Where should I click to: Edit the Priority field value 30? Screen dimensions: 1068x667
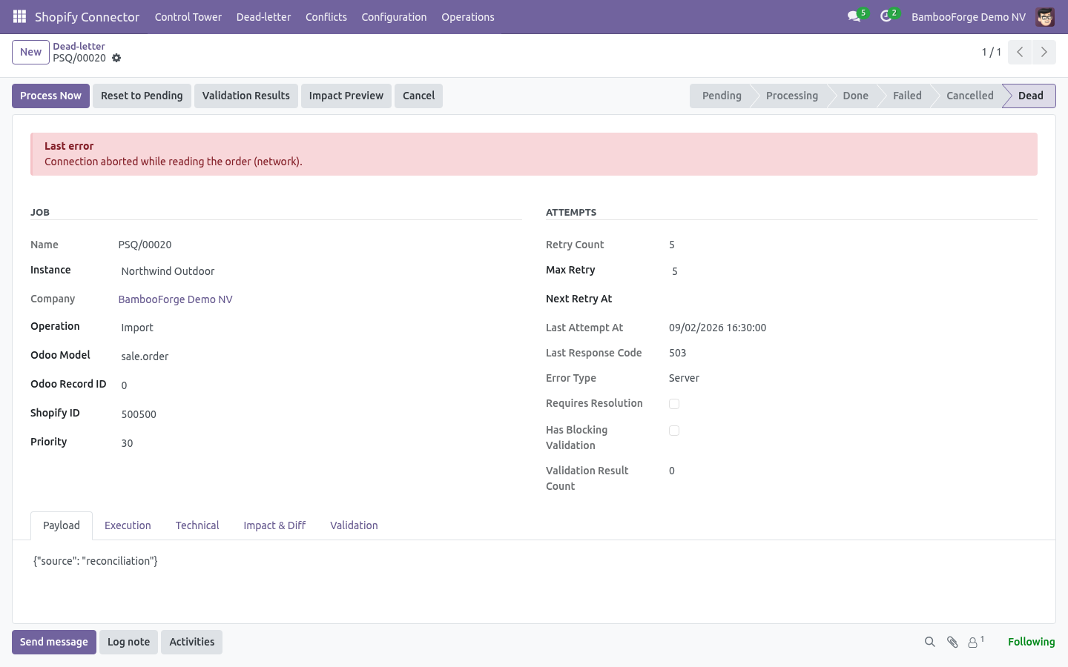tap(320, 443)
